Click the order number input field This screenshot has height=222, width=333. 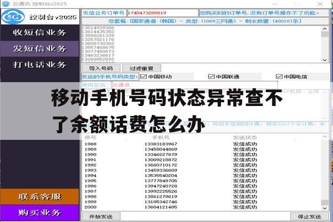[x=163, y=13]
